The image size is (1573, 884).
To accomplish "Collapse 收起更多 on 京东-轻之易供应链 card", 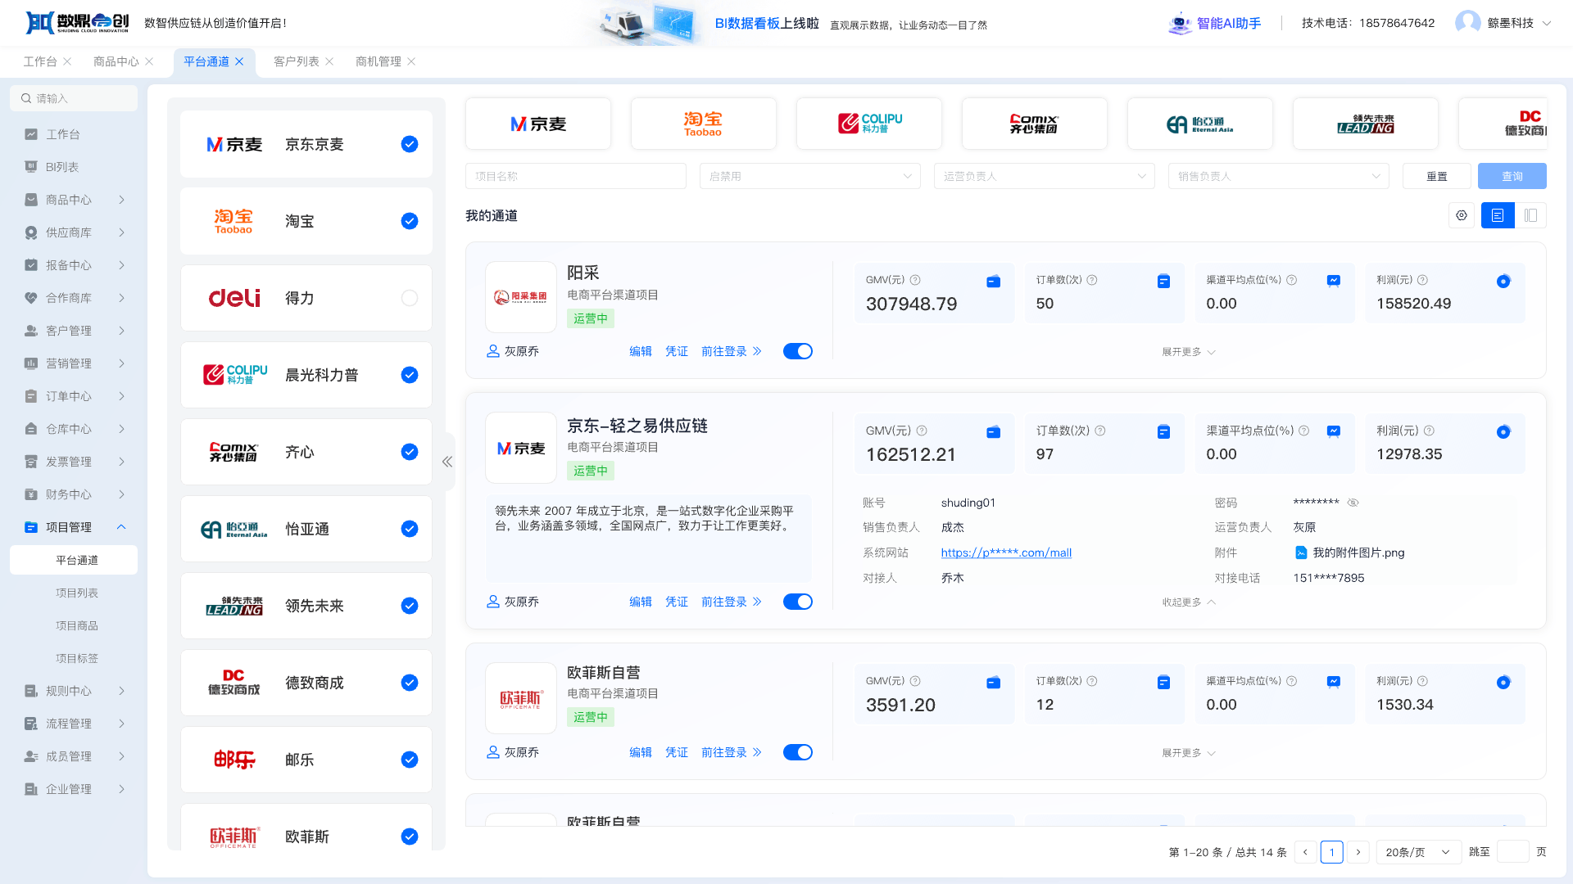I will point(1188,602).
